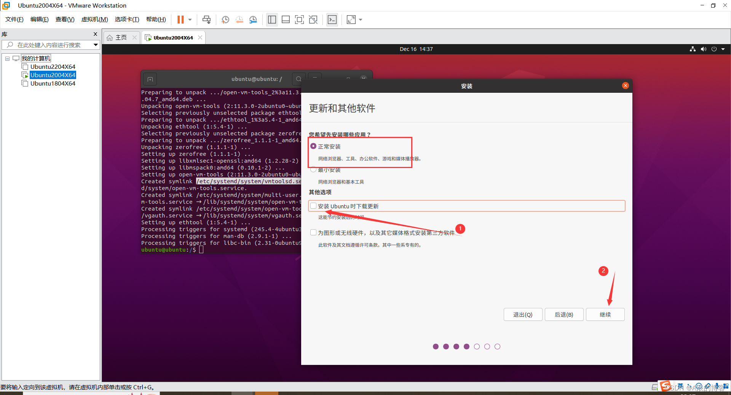Send Ctrl+Alt+Del to the virtual machine
The width and height of the screenshot is (731, 395).
206,19
